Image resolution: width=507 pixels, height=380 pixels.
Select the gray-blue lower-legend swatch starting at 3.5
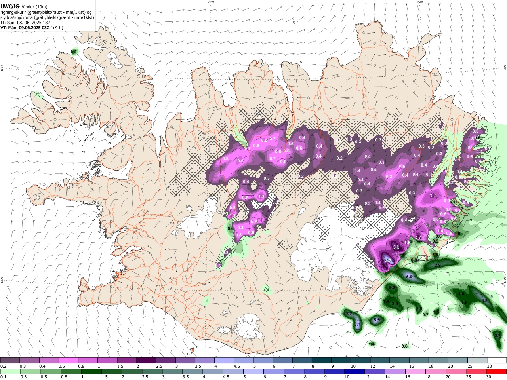(193, 371)
